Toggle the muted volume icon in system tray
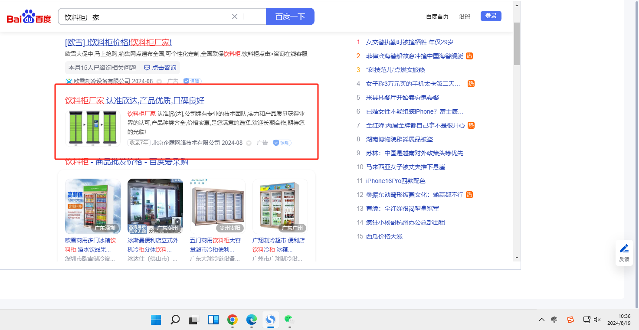639x330 pixels. click(597, 320)
